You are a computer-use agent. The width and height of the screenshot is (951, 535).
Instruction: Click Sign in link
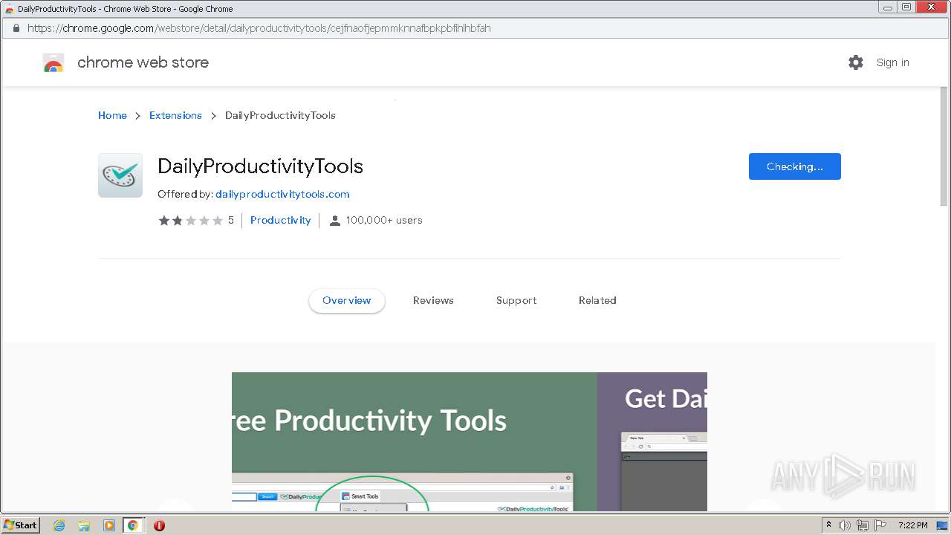coord(892,62)
